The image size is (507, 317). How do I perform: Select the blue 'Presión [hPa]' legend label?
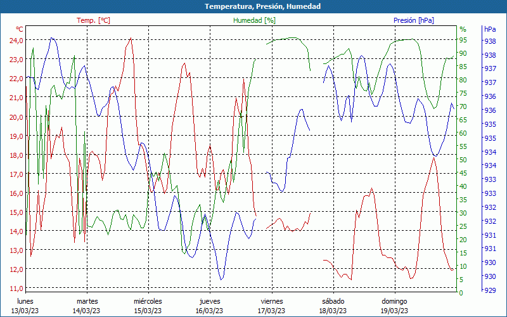[414, 20]
